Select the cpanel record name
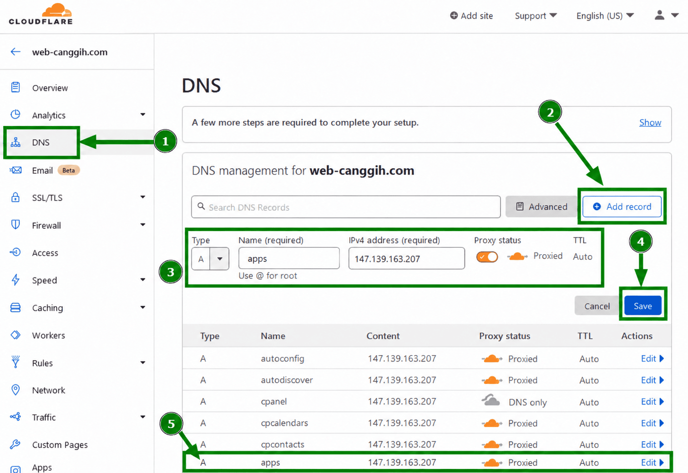Screen dimensions: 688x473 (274, 402)
